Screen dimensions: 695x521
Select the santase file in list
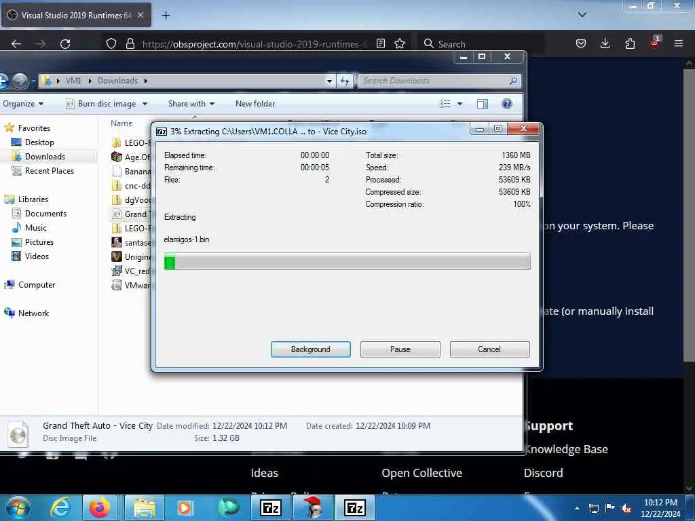point(131,242)
